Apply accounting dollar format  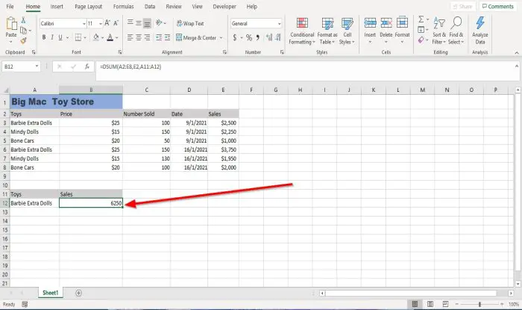pyautogui.click(x=235, y=37)
